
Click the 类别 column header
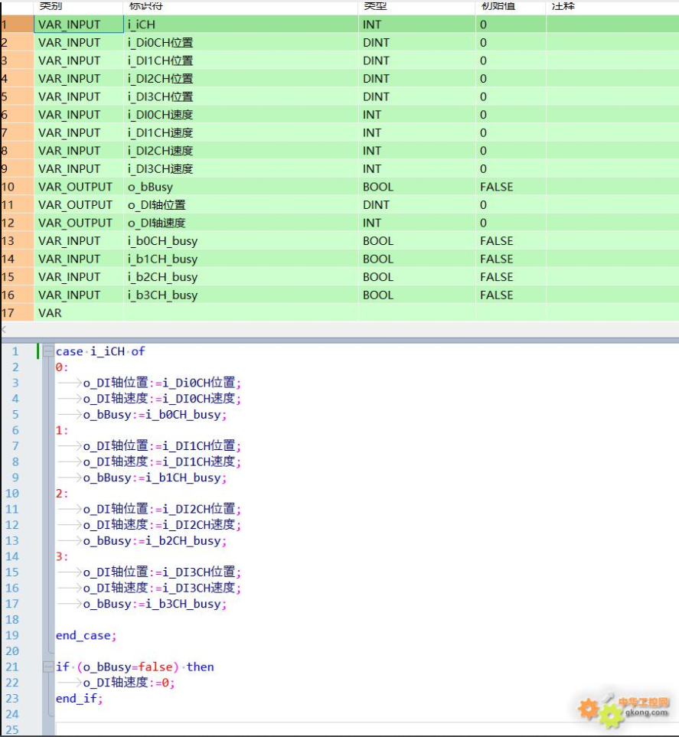point(79,6)
